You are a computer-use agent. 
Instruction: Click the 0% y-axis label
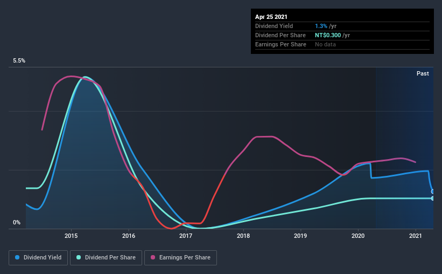pyautogui.click(x=17, y=223)
